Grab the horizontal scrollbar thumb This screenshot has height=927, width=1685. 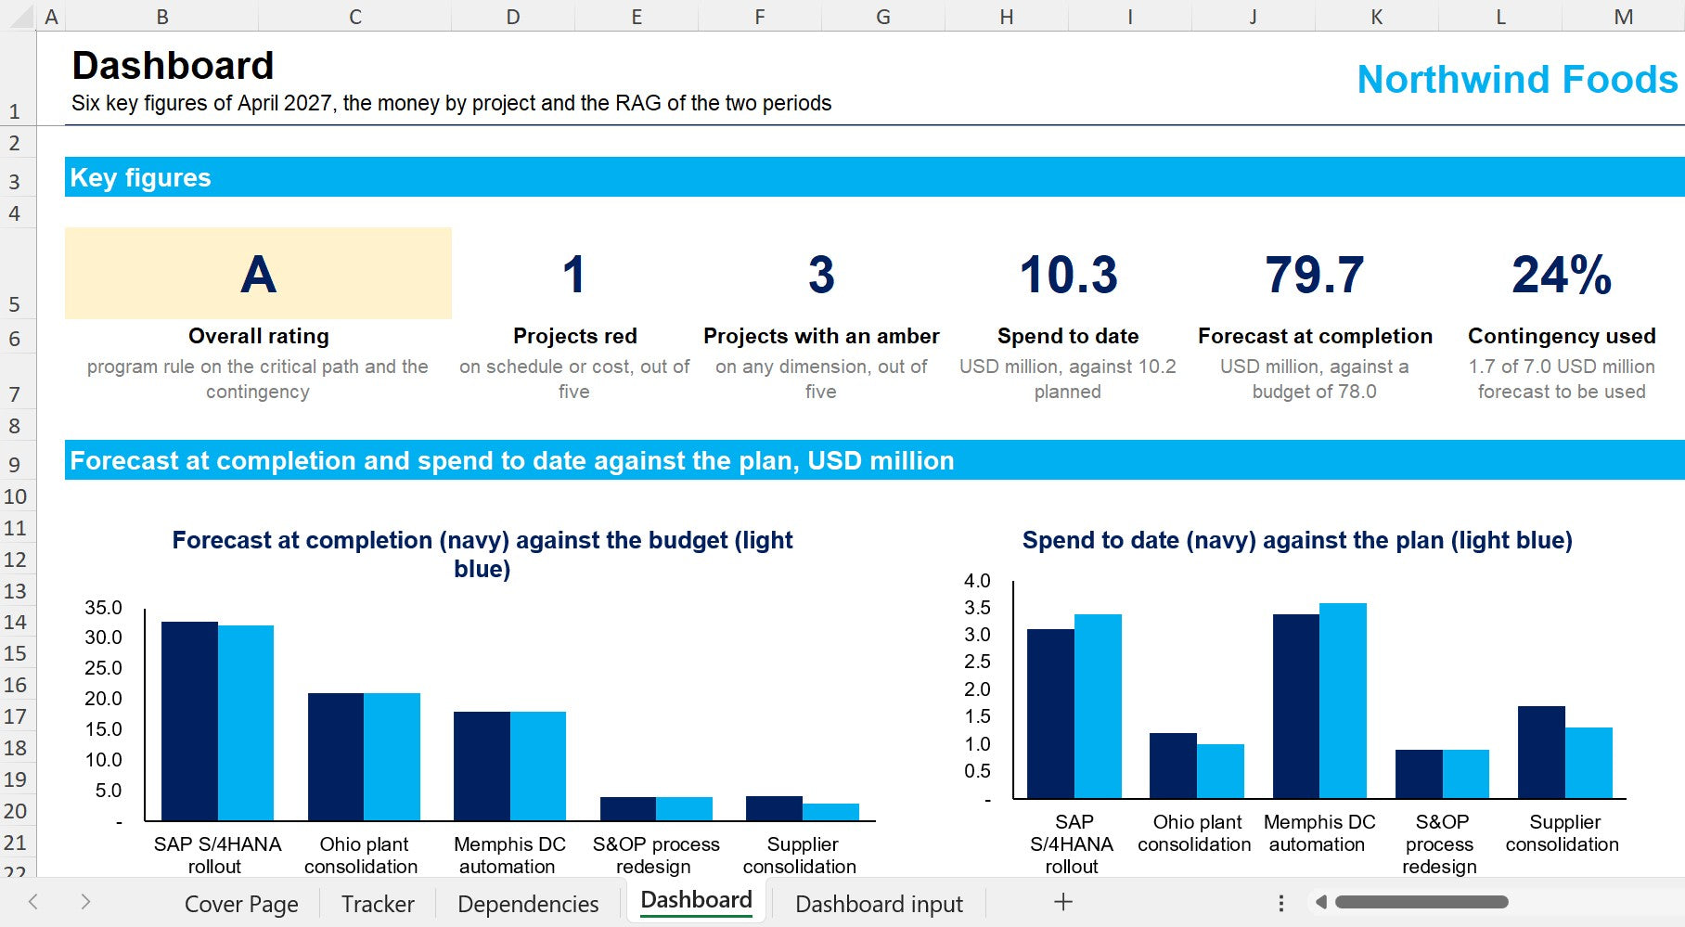[x=1421, y=902]
